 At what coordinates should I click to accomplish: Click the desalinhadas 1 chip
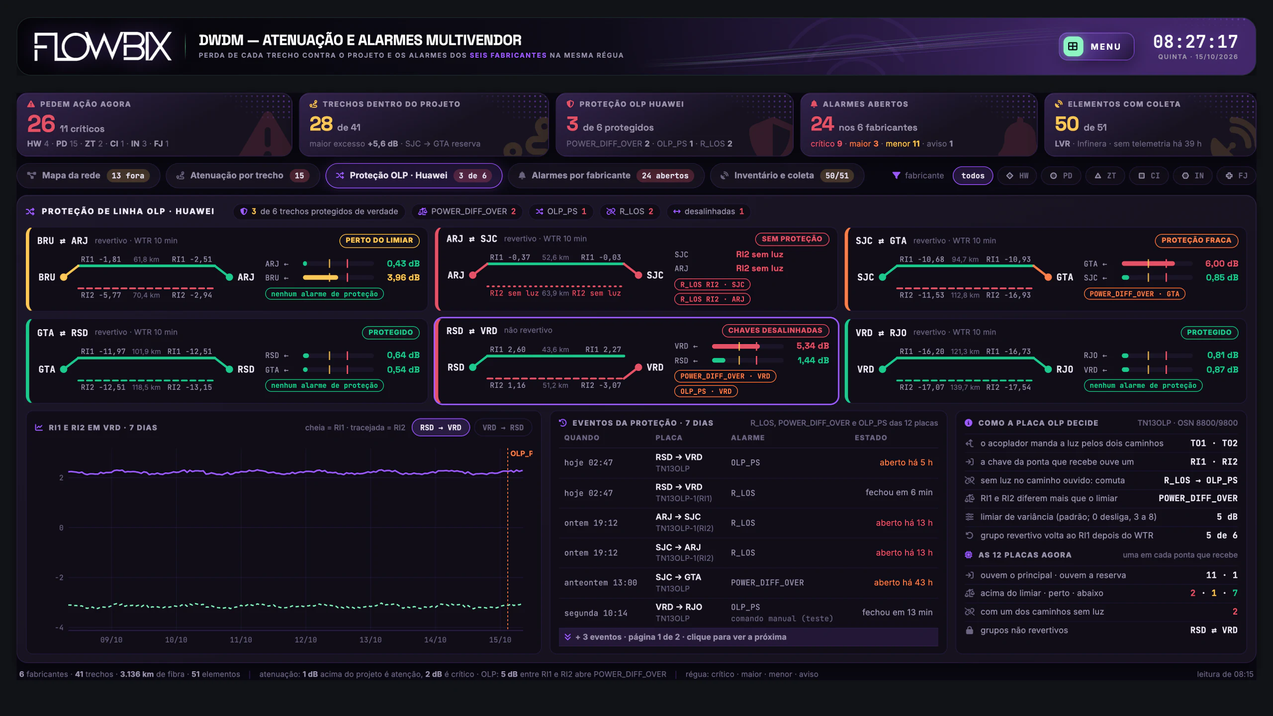pyautogui.click(x=708, y=211)
